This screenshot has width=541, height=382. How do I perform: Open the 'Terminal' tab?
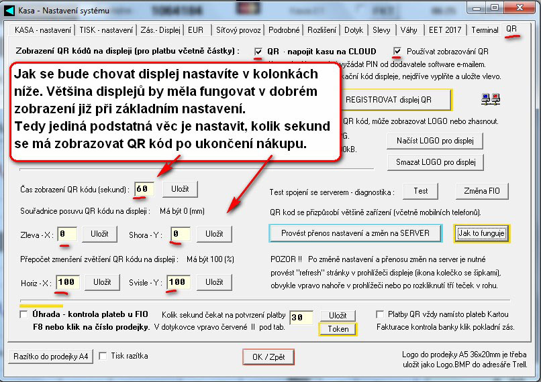485,30
